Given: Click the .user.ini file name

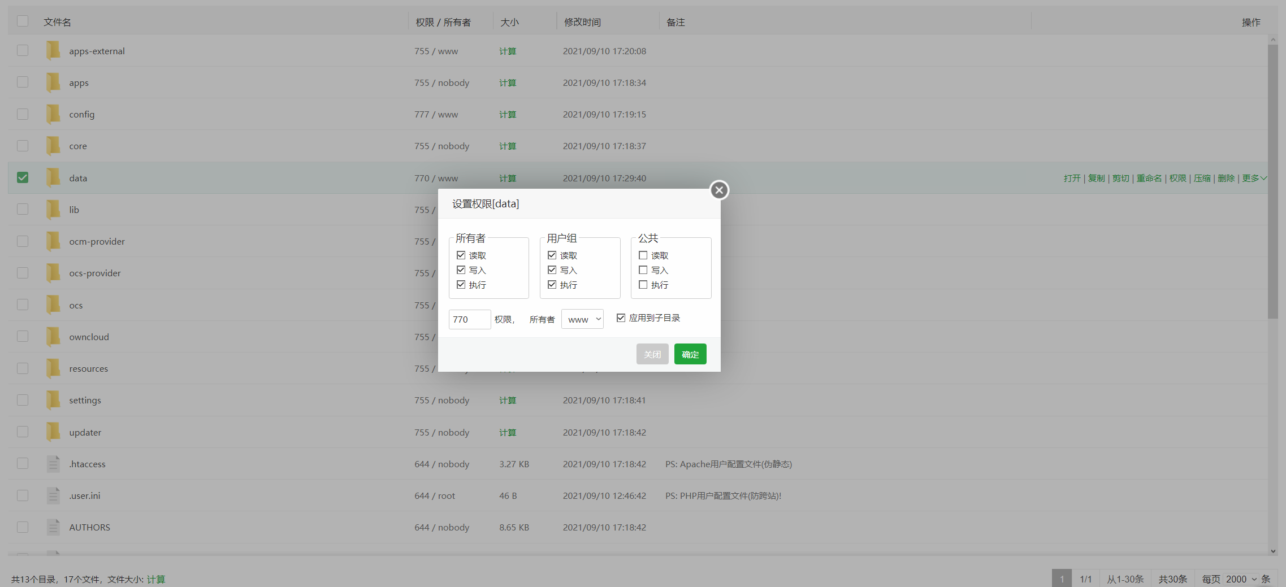Looking at the screenshot, I should (84, 495).
